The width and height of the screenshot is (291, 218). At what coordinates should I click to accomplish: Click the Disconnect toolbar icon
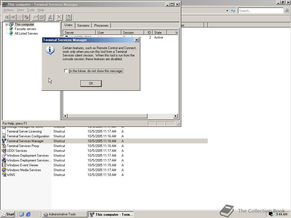[x=13, y=17]
